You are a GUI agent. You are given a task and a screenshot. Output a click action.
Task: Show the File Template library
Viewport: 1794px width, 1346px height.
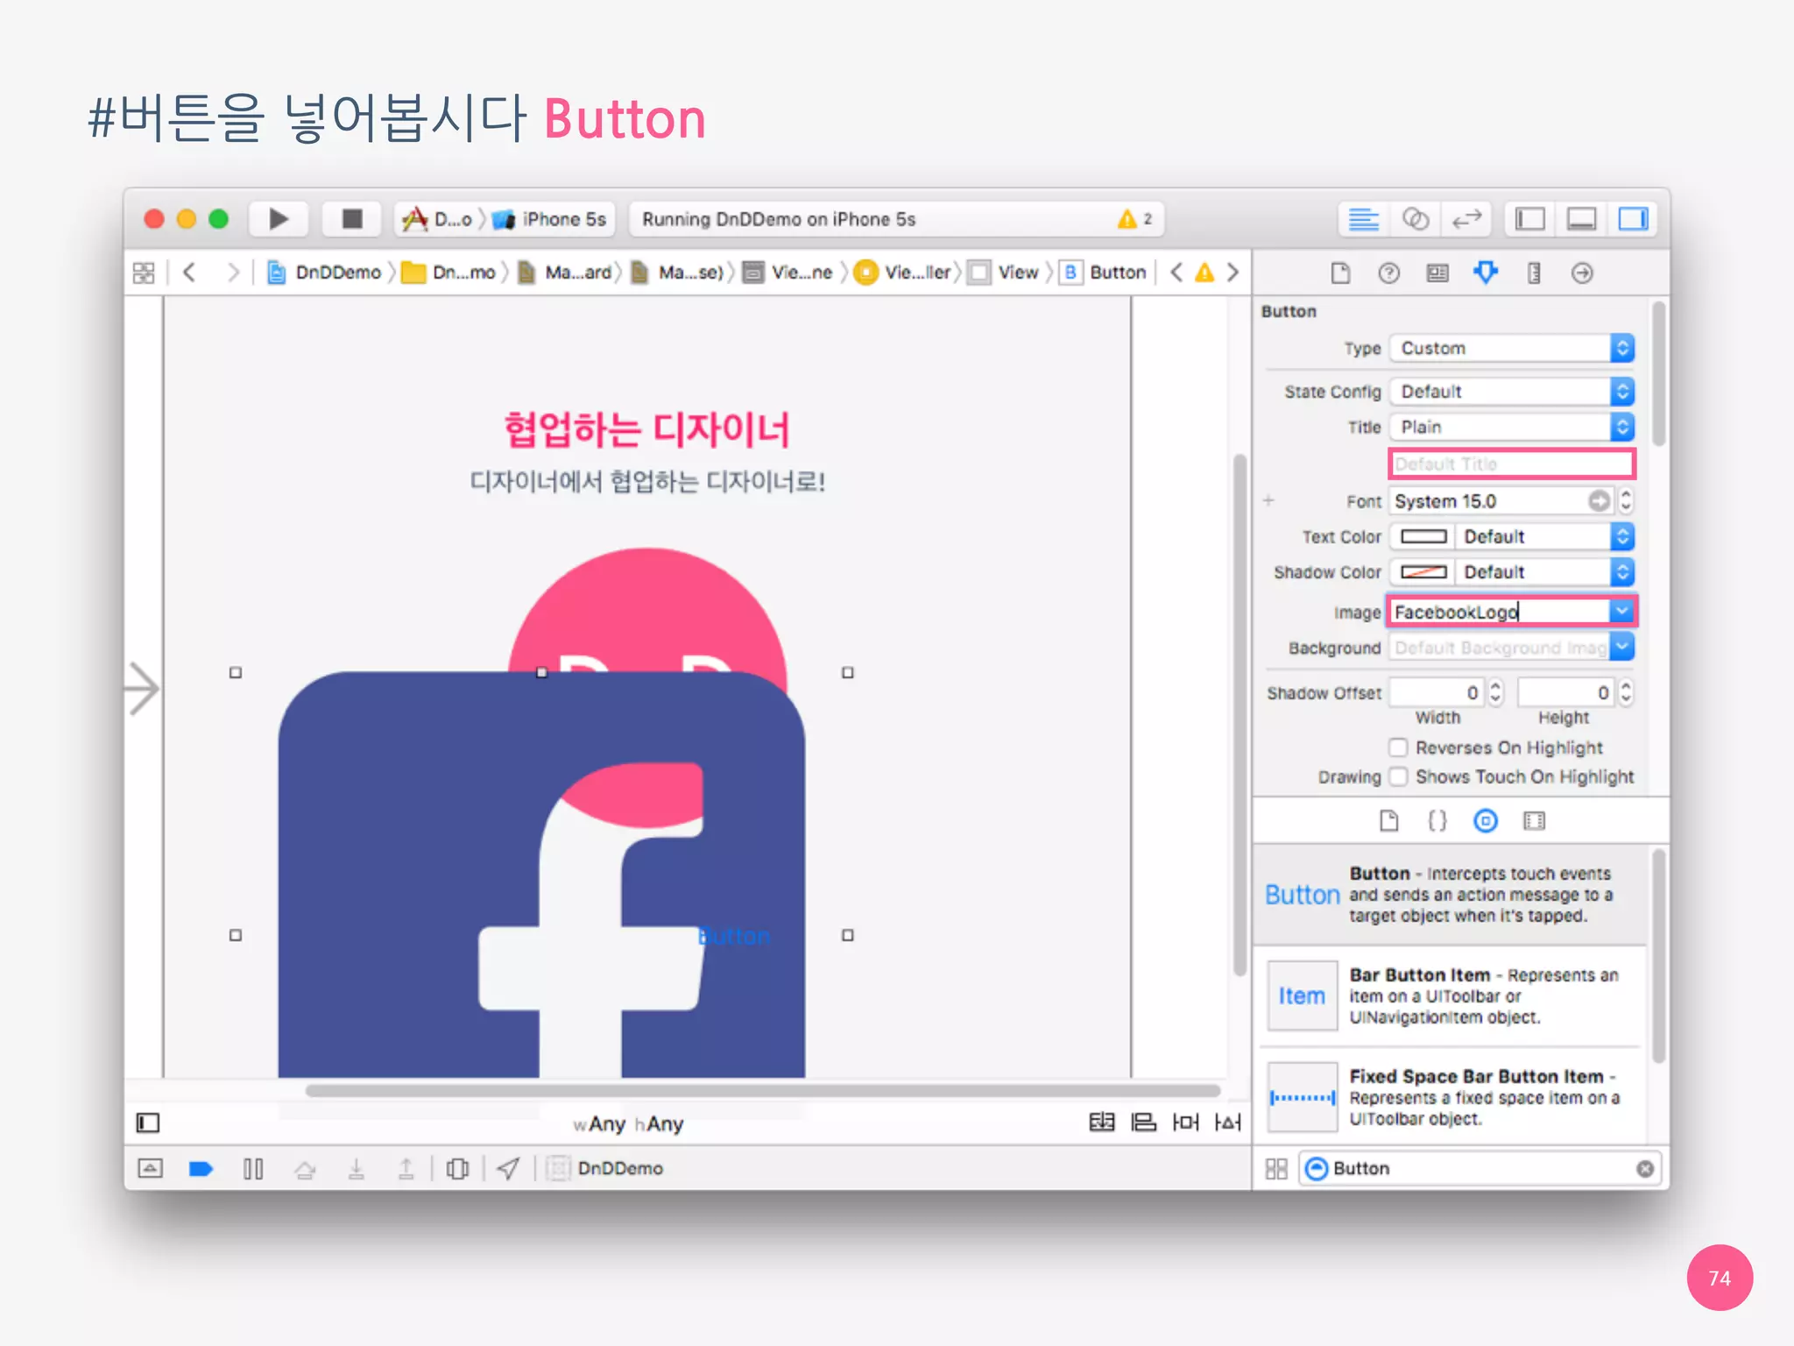click(x=1388, y=821)
